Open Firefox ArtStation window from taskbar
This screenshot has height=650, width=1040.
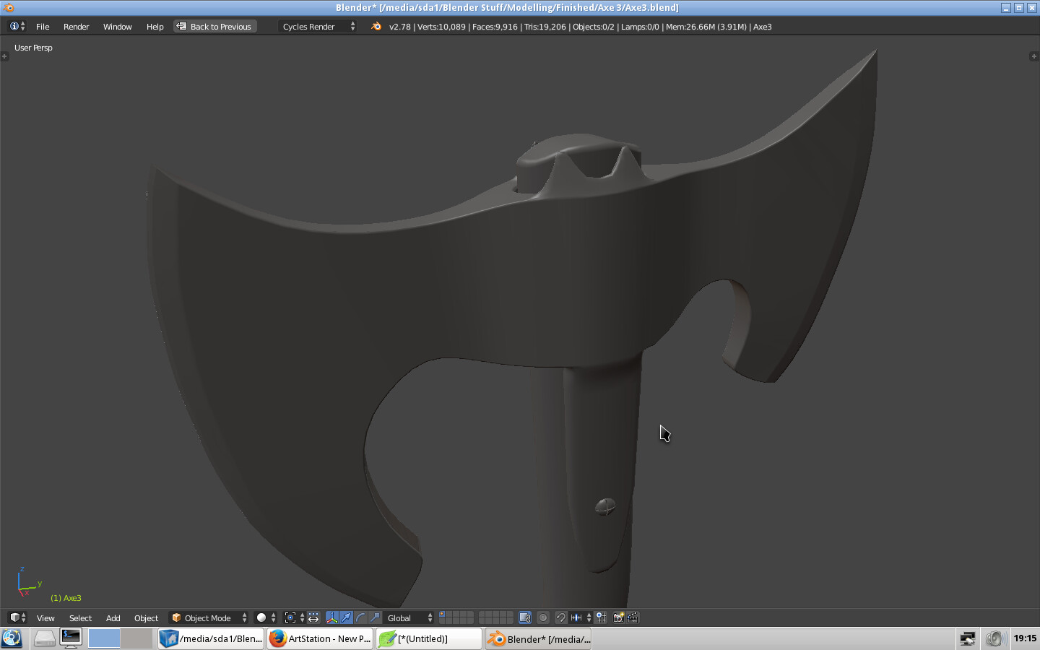click(x=320, y=638)
